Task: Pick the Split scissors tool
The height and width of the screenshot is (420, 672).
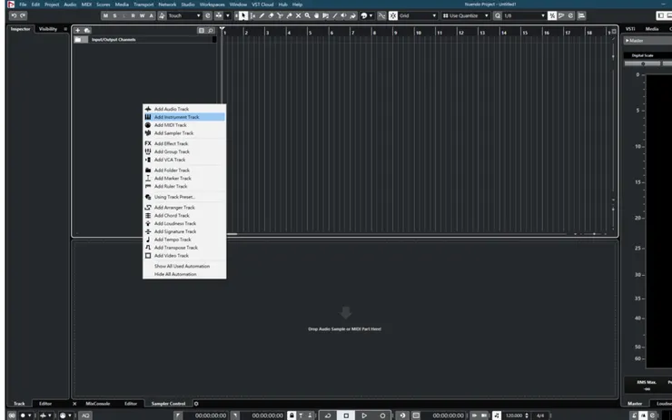Action: (x=280, y=15)
